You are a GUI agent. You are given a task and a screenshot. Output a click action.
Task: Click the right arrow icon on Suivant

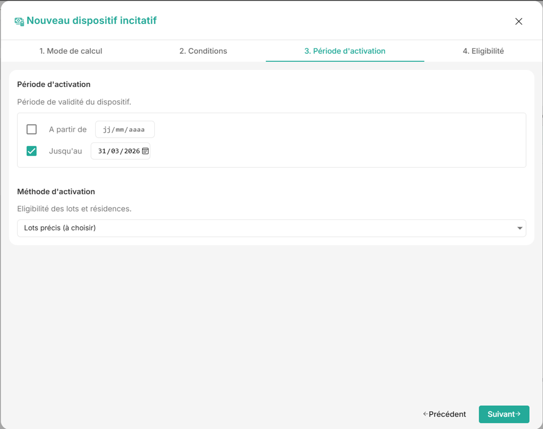[518, 414]
